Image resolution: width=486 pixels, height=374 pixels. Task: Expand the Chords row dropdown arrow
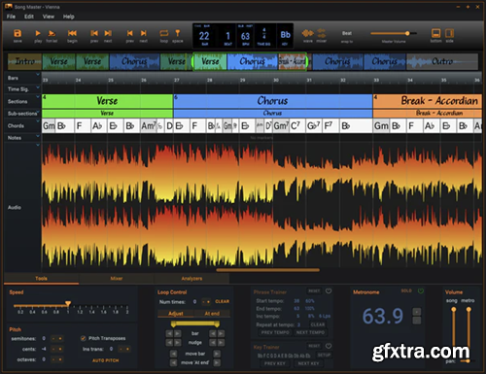(x=38, y=121)
